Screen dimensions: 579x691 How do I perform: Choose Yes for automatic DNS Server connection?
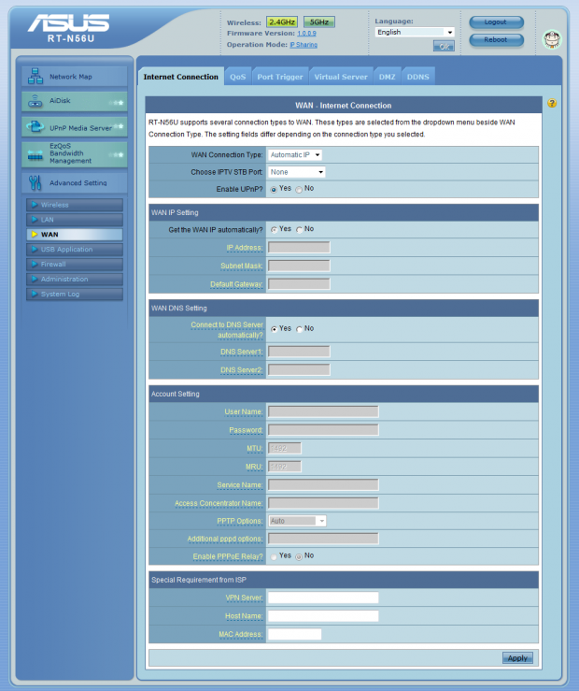point(274,329)
